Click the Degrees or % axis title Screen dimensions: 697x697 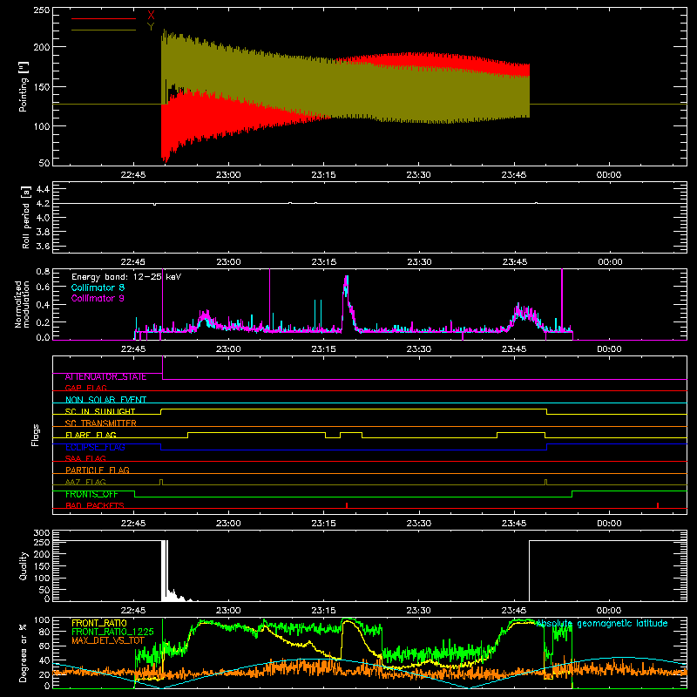pyautogui.click(x=24, y=653)
